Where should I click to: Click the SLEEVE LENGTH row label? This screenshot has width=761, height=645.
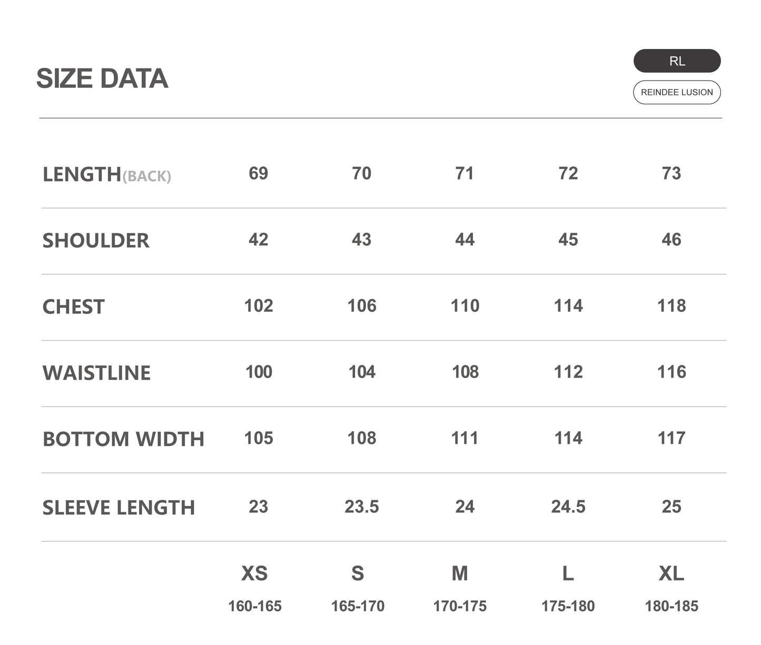(x=118, y=508)
